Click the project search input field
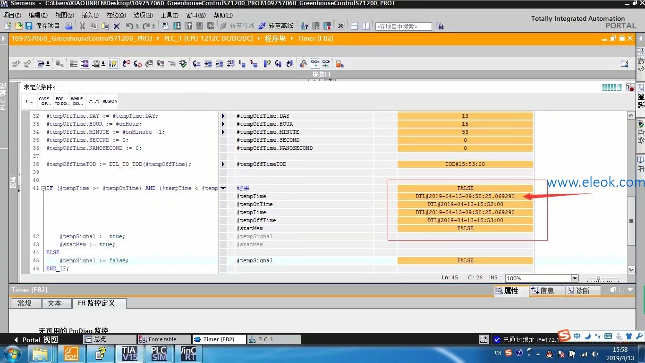The image size is (645, 363). [x=403, y=26]
